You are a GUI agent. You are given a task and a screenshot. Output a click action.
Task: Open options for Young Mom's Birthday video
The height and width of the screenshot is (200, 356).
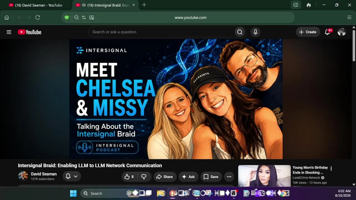point(331,169)
